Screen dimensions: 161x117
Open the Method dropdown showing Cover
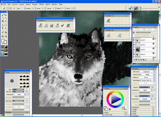click(147, 78)
